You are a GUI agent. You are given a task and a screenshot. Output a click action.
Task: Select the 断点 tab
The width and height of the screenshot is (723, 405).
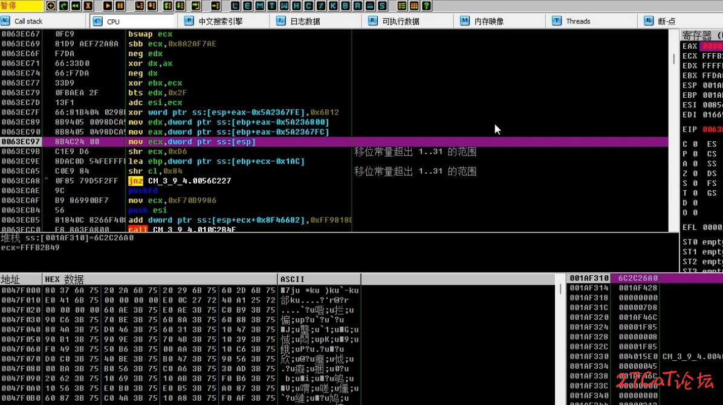tap(666, 21)
